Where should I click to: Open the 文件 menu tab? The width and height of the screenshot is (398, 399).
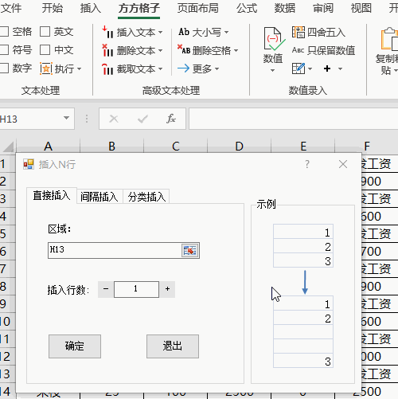point(10,8)
